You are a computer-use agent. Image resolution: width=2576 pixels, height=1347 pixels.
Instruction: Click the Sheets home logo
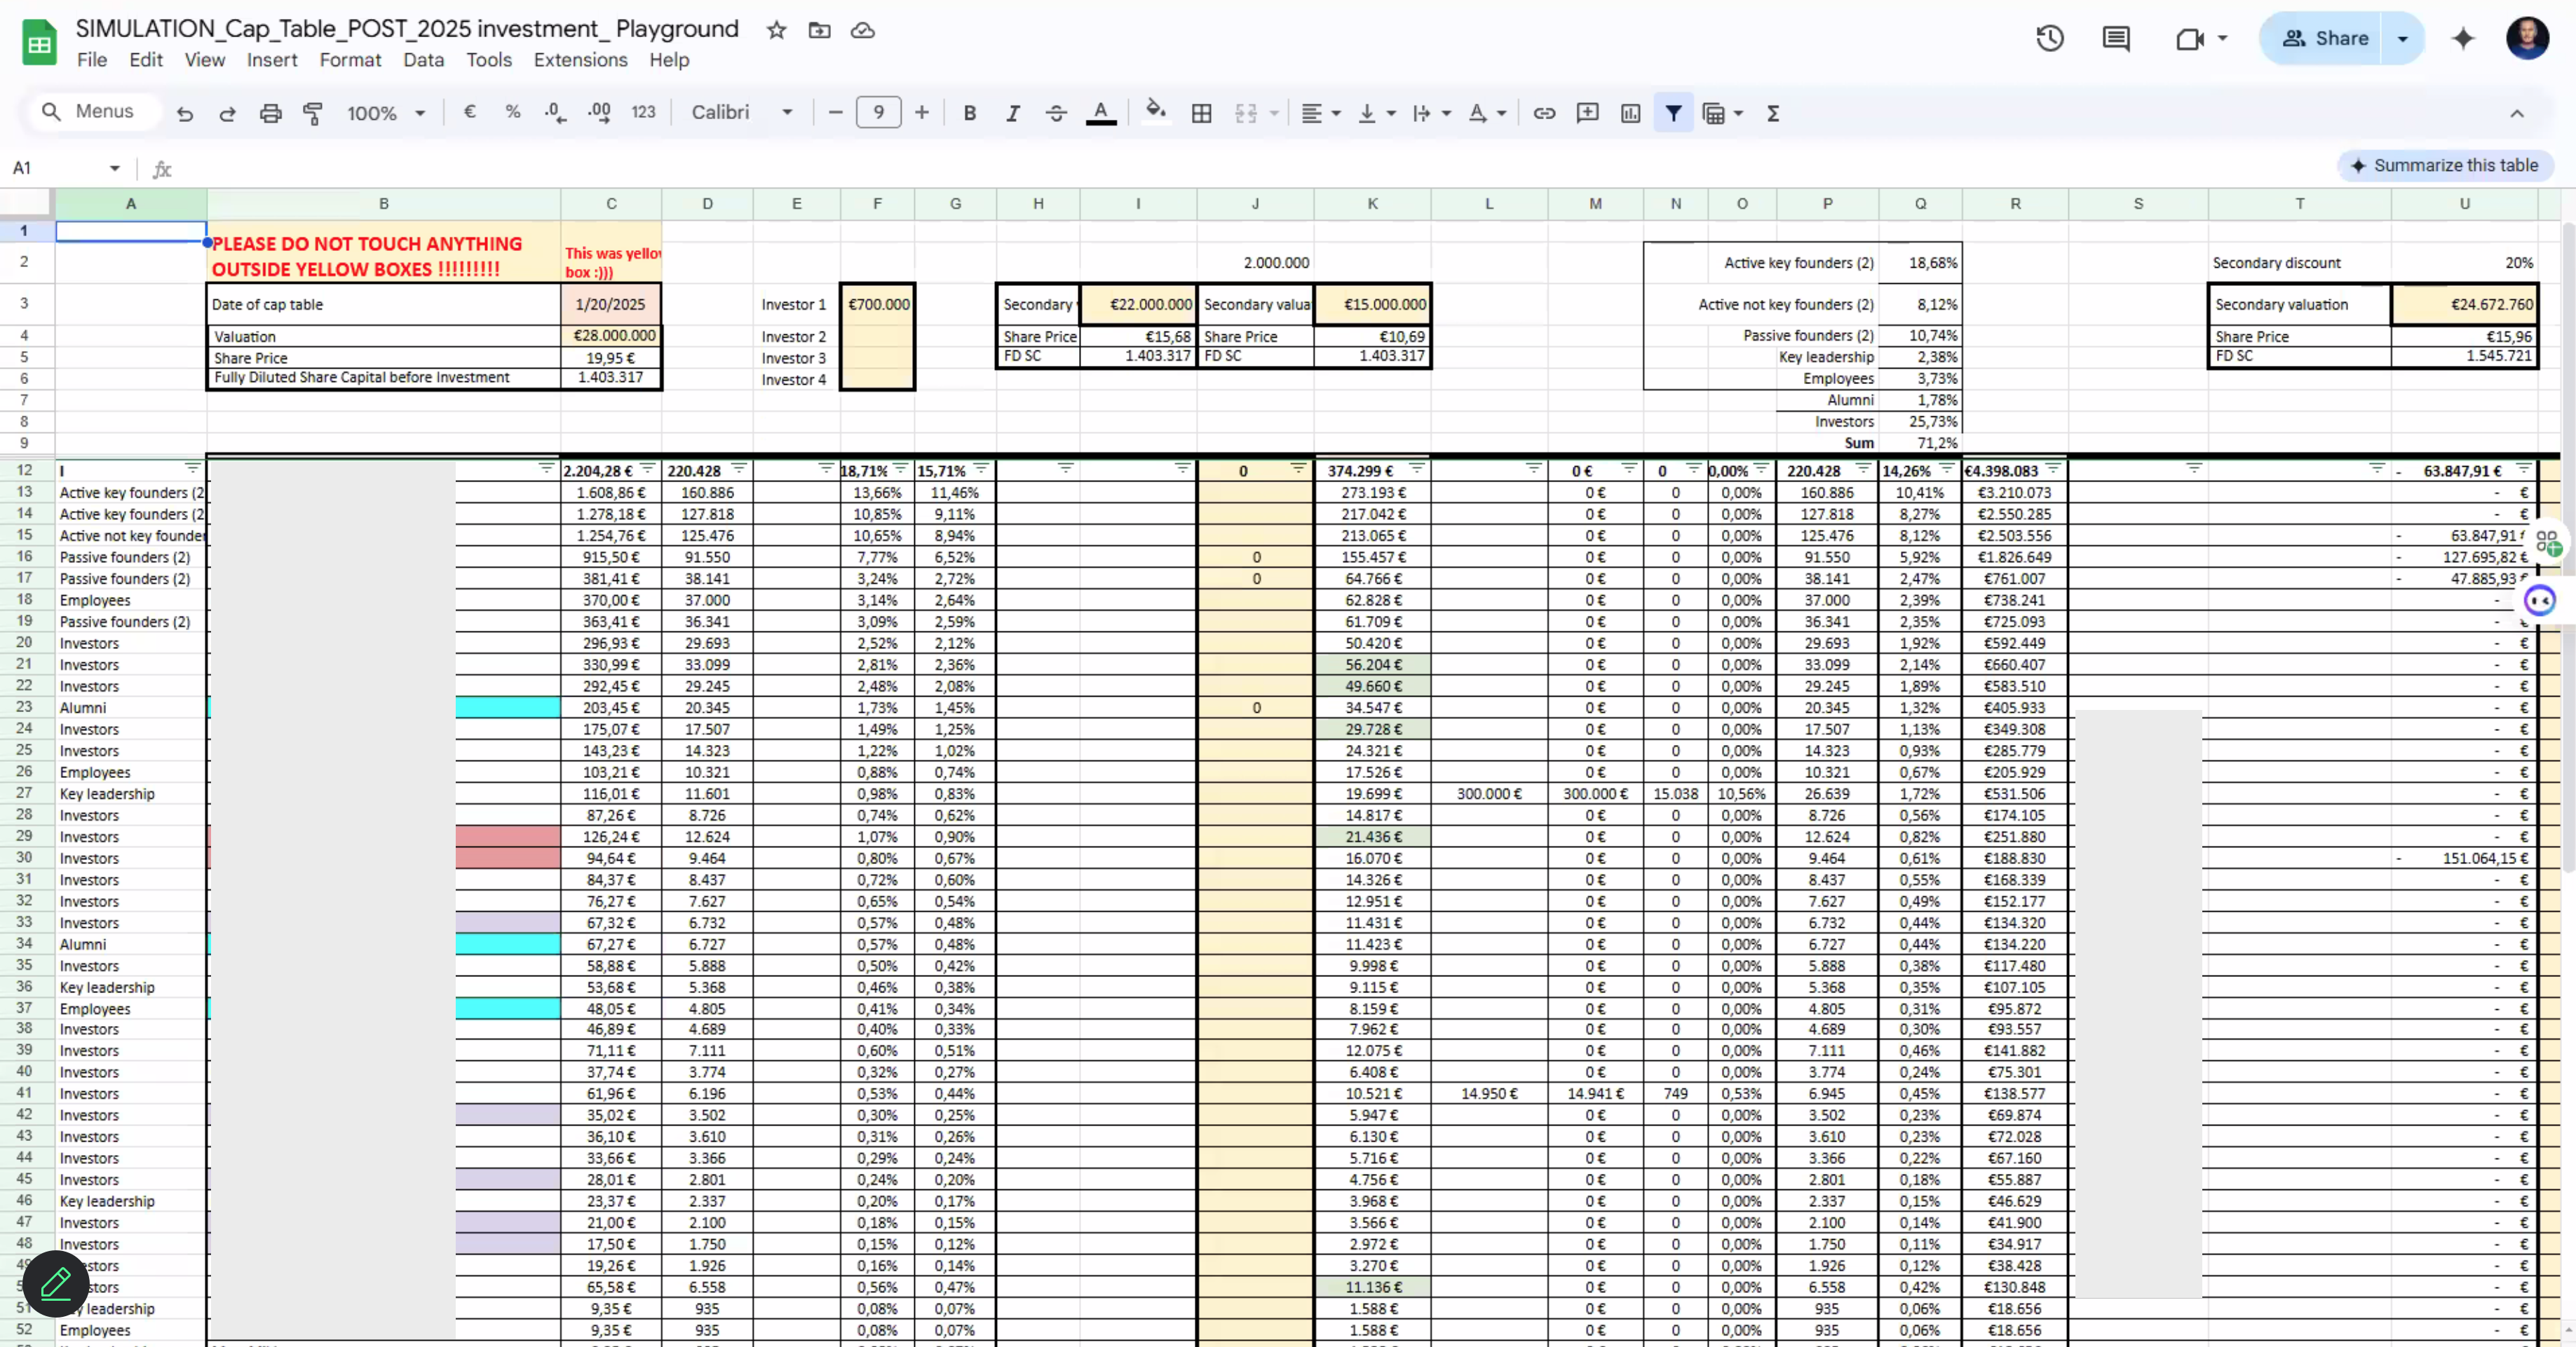[39, 43]
